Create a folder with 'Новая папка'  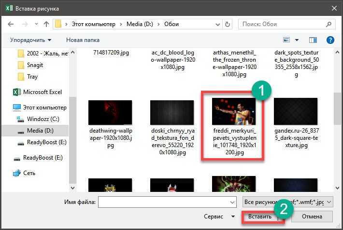(x=83, y=40)
